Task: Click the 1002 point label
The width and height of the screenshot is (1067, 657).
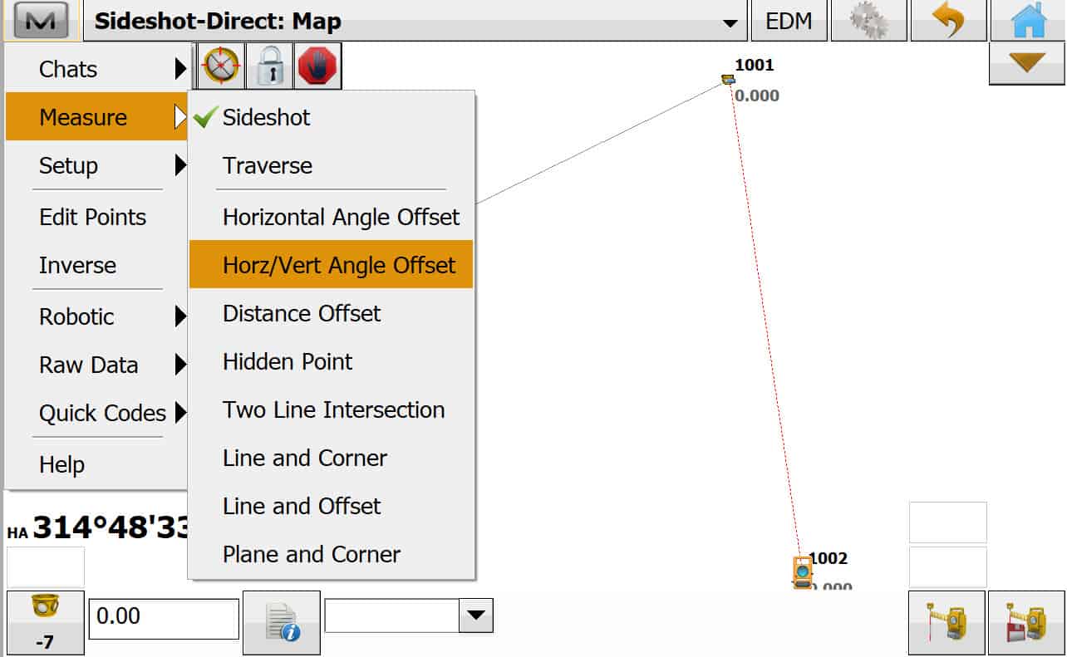Action: (828, 558)
